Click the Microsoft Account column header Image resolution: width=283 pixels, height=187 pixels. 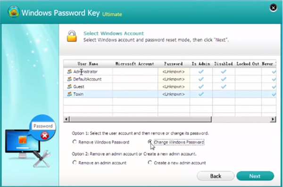135,64
